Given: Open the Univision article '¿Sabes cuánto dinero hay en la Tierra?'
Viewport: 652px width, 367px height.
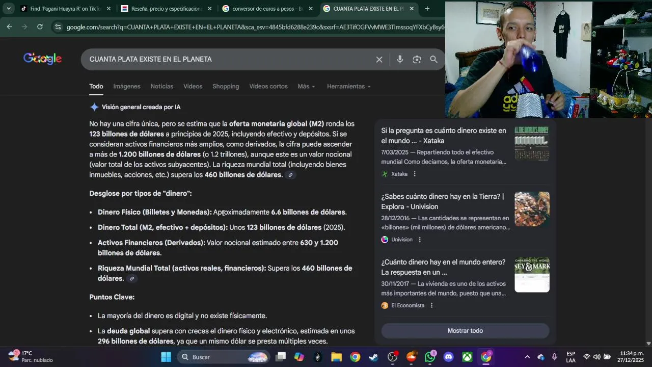Looking at the screenshot, I should [443, 201].
